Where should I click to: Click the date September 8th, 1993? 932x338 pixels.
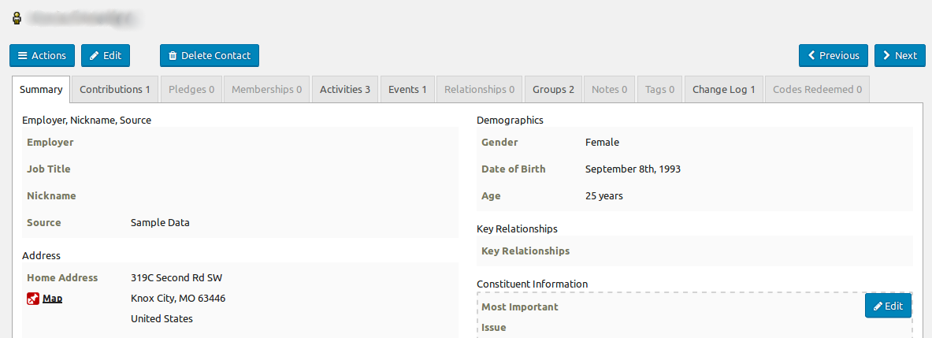pyautogui.click(x=633, y=169)
